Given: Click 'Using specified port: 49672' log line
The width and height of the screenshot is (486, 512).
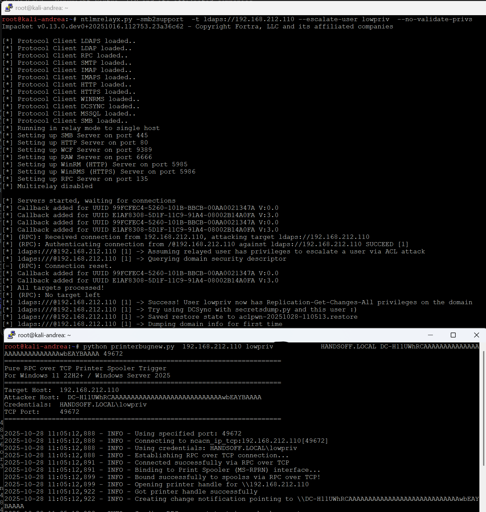Looking at the screenshot, I should (123, 433).
